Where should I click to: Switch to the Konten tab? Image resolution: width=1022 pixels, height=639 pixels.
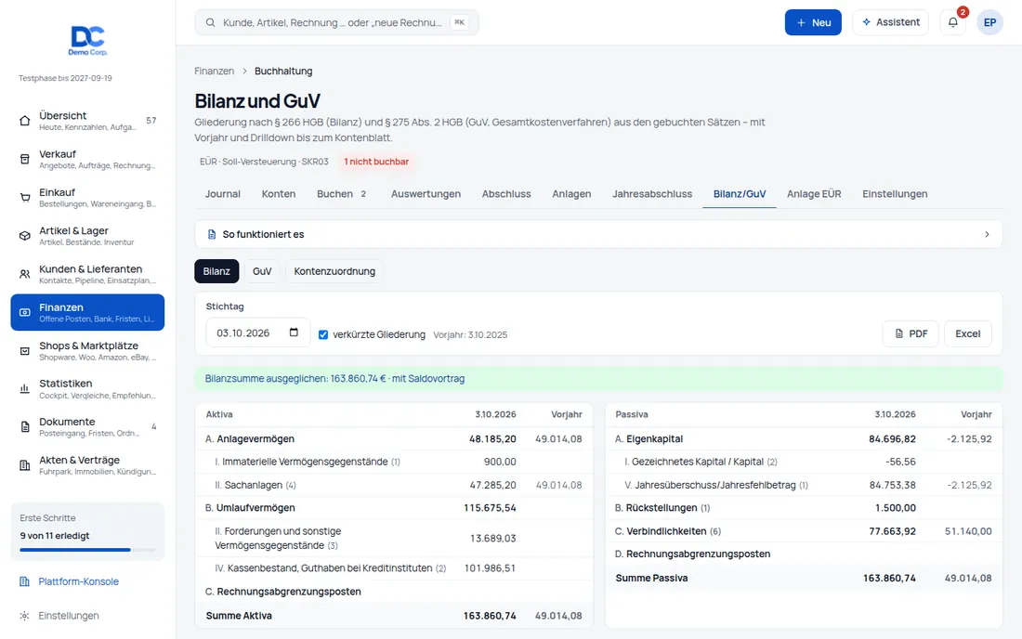tap(279, 194)
